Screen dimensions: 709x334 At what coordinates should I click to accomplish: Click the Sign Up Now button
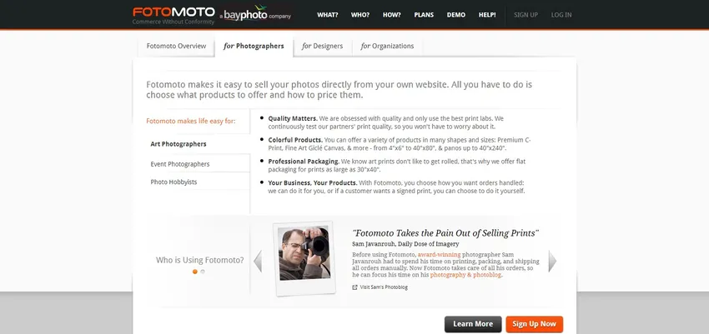click(535, 324)
